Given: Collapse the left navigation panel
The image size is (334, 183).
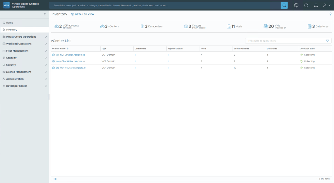Looking at the screenshot, I should coord(45,14).
